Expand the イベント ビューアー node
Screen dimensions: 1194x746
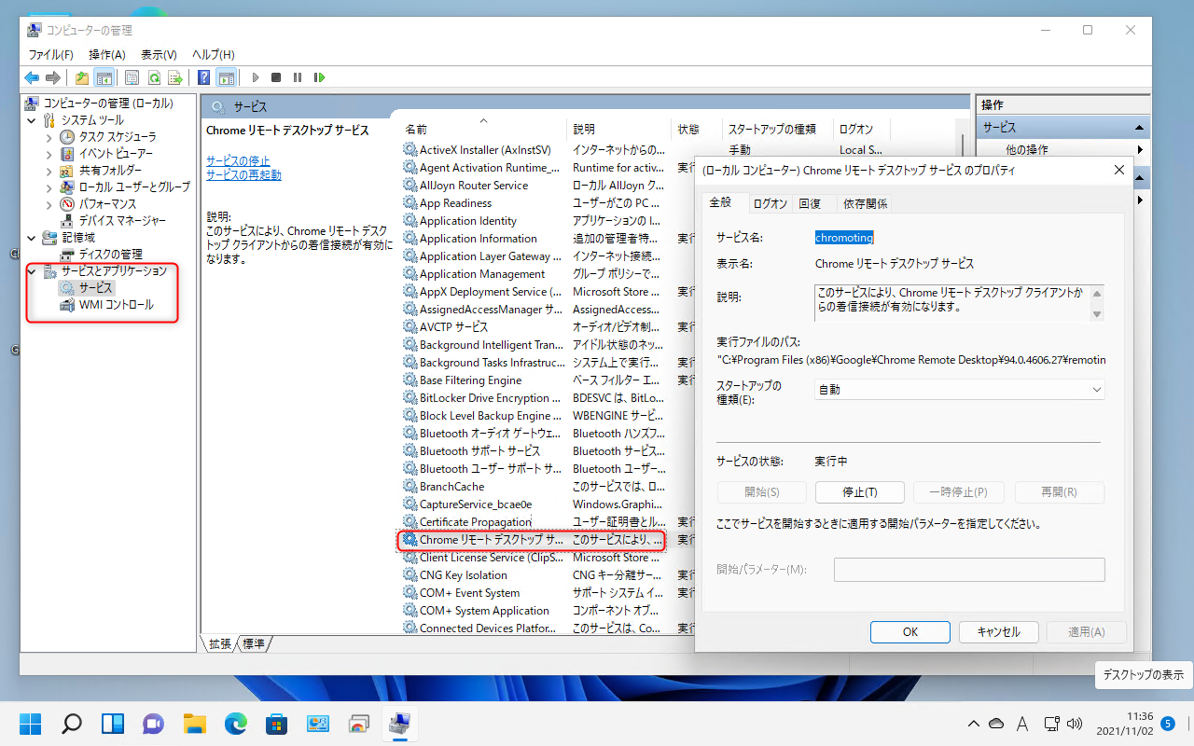click(x=49, y=154)
